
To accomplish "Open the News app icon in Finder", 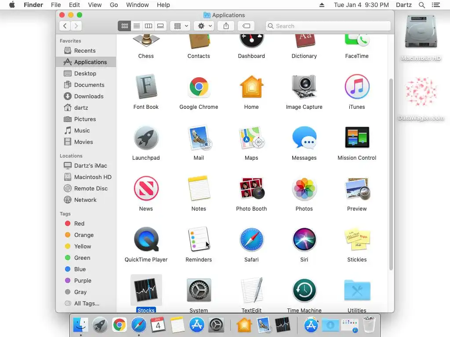I will [146, 189].
